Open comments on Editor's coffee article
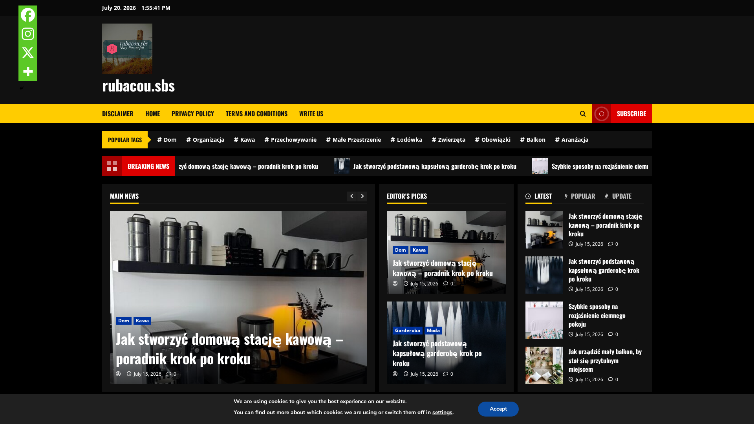The height and width of the screenshot is (424, 754). coord(448,284)
